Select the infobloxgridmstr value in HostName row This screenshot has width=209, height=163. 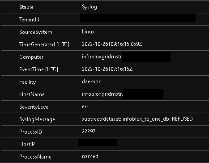102,94
